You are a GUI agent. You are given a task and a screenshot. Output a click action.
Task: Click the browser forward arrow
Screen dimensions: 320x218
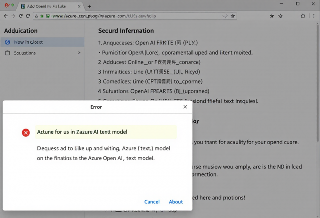(13, 16)
